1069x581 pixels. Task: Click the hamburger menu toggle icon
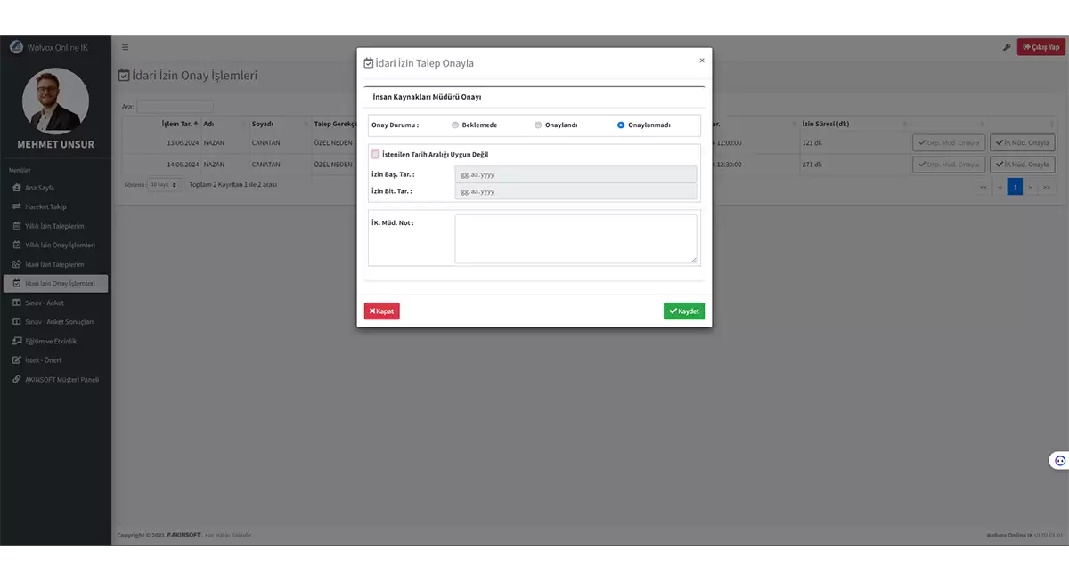(125, 47)
